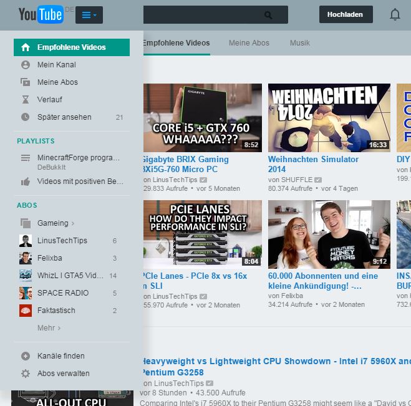Open PCIE Lanes video thumbnail

click(x=202, y=234)
